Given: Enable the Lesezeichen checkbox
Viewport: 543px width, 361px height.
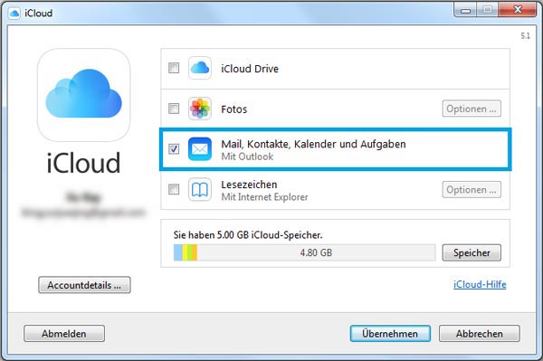Looking at the screenshot, I should [174, 189].
